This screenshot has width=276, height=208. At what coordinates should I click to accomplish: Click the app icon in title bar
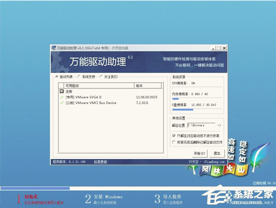pos(54,48)
